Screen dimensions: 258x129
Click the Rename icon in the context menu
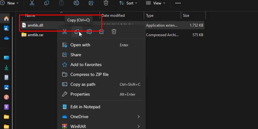pos(89,32)
